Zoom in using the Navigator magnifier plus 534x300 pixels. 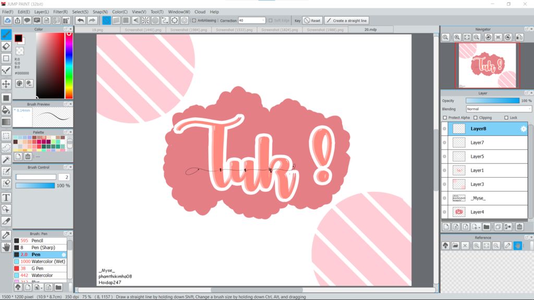(457, 37)
